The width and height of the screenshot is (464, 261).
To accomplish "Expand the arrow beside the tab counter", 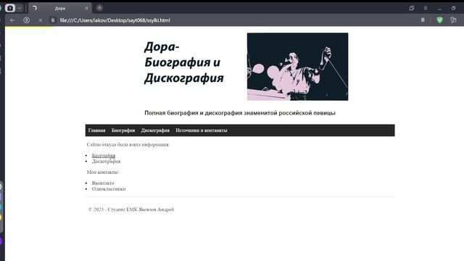I will [20, 8].
